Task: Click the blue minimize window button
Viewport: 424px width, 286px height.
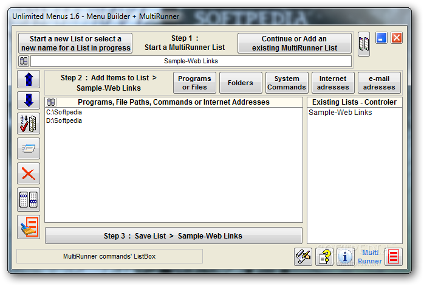Action: [381, 38]
